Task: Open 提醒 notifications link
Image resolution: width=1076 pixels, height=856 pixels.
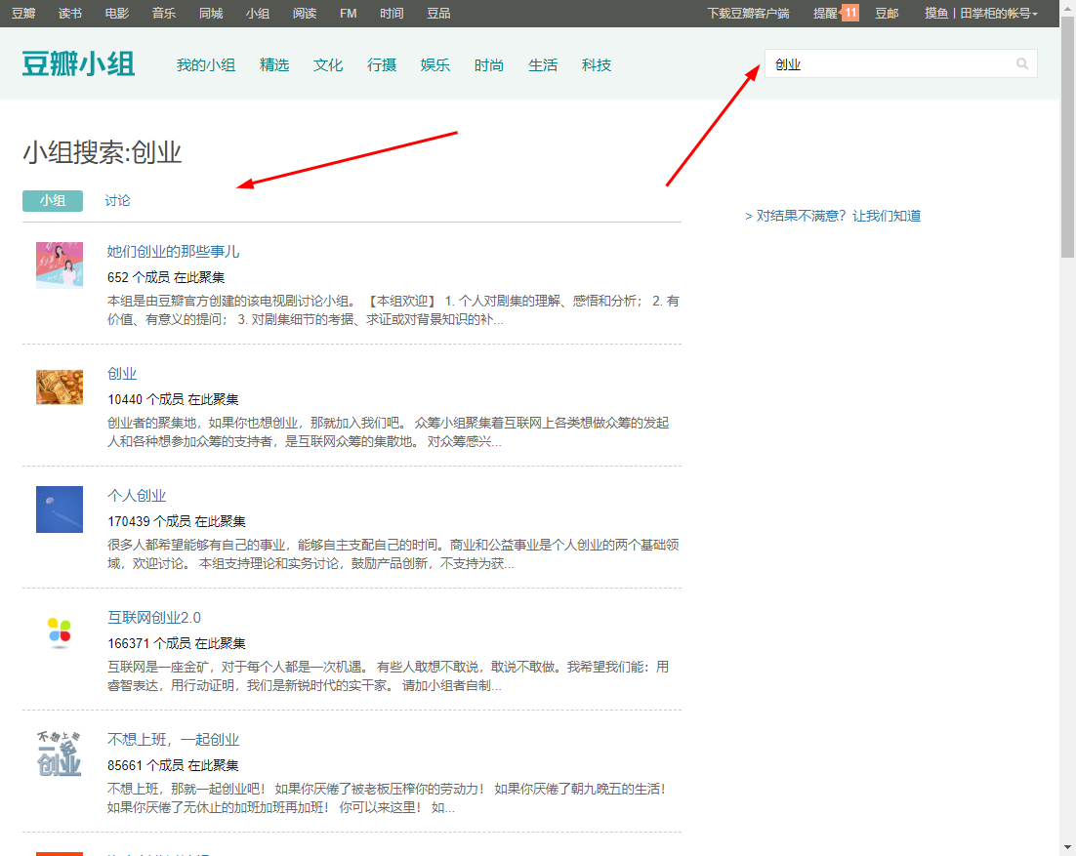Action: [x=825, y=13]
